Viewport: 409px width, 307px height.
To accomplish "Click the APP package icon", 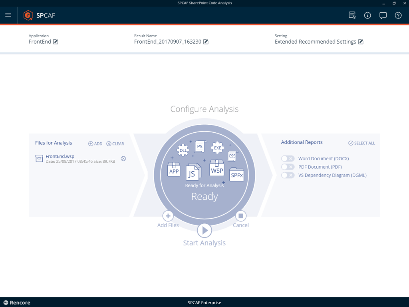I will pos(174,169).
